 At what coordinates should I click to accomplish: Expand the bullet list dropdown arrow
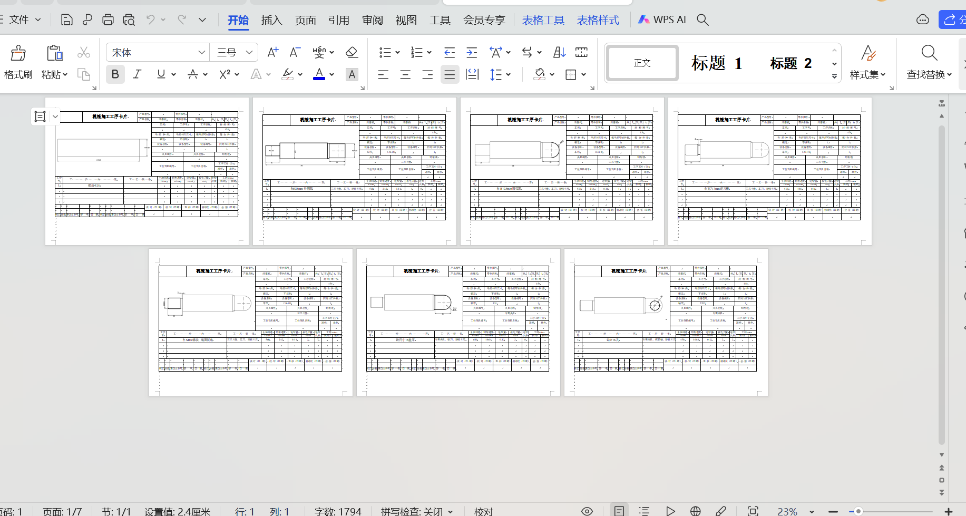point(397,52)
